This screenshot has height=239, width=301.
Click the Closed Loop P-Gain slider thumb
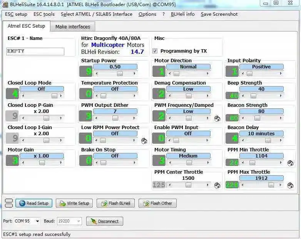[x=46, y=118]
